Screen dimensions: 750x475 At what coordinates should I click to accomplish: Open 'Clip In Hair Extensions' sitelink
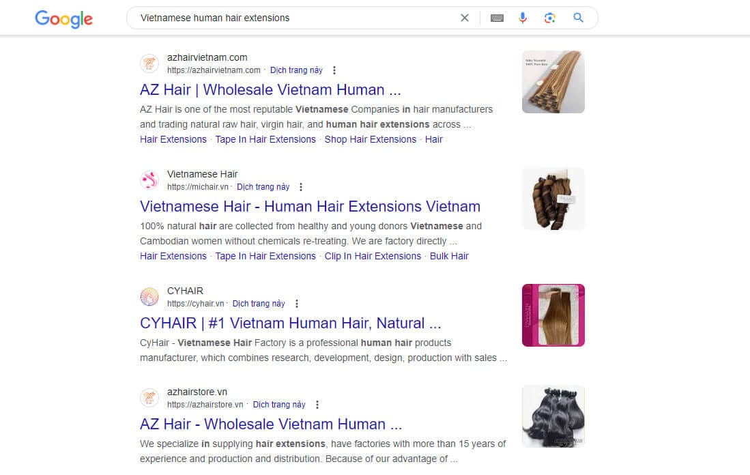[373, 257]
